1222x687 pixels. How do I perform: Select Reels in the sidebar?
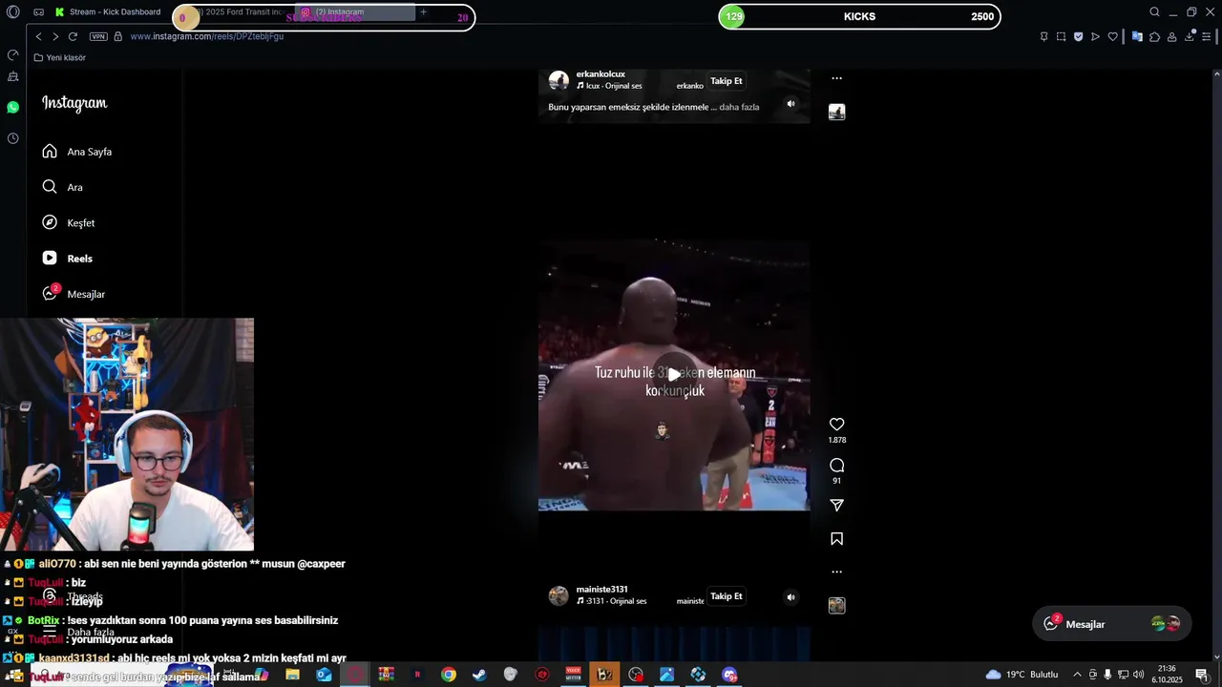pos(68,259)
